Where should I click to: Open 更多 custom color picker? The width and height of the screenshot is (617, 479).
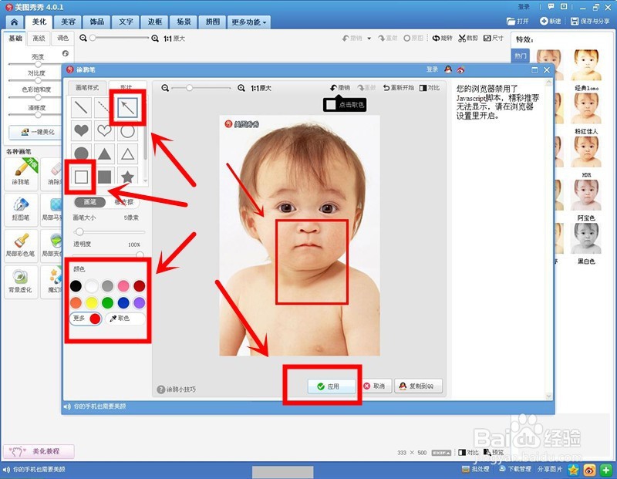tap(86, 319)
